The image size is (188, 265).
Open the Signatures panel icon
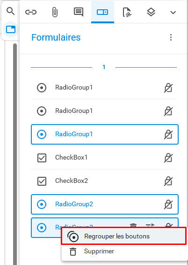point(127,12)
